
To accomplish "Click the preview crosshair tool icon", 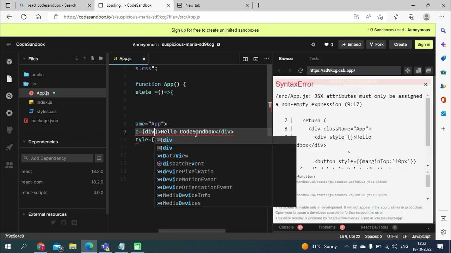I will tap(408, 71).
